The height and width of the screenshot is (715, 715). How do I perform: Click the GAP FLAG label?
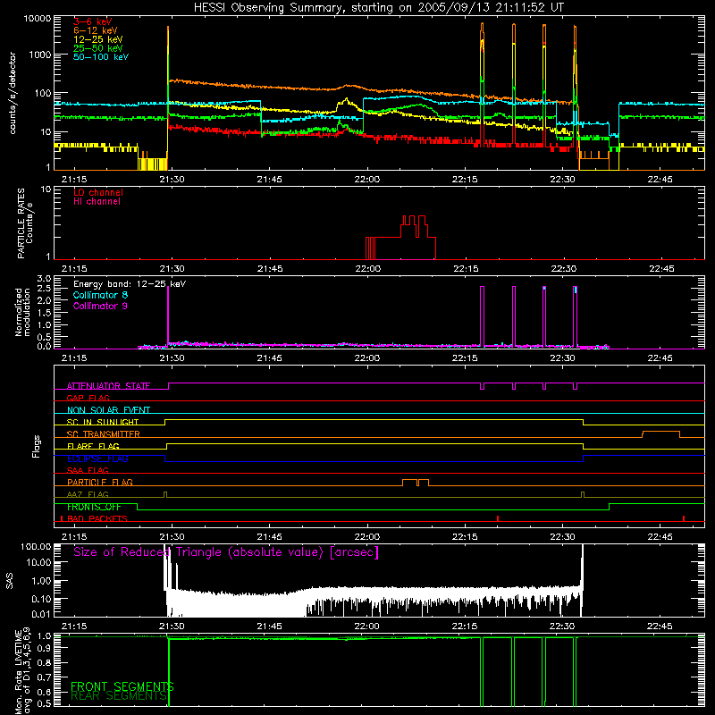pos(88,398)
